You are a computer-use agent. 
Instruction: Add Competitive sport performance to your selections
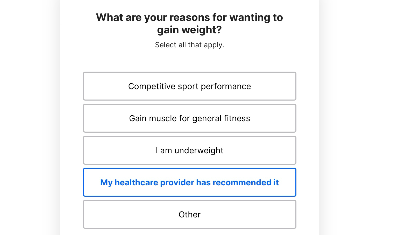pos(189,86)
